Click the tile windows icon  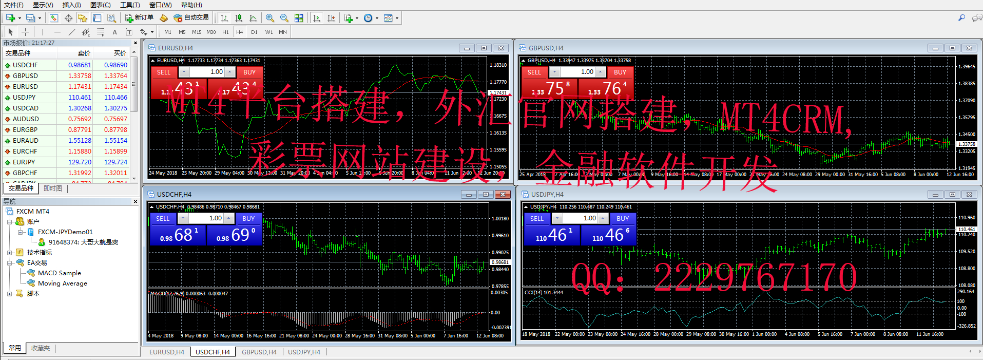click(299, 18)
